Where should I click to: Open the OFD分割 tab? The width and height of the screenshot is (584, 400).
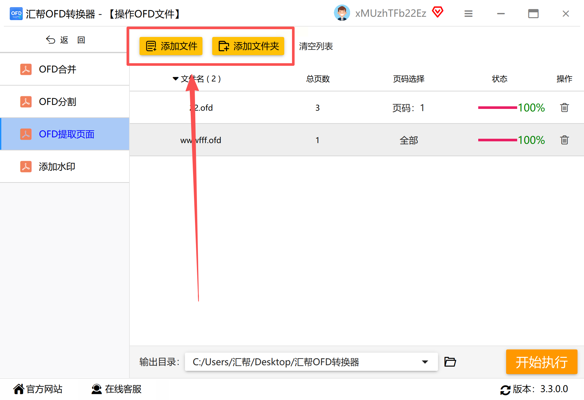point(65,101)
